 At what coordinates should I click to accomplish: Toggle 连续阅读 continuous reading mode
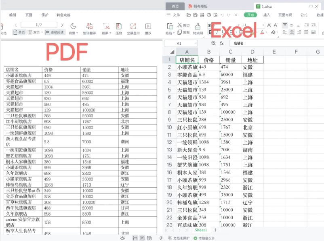coord(55,32)
